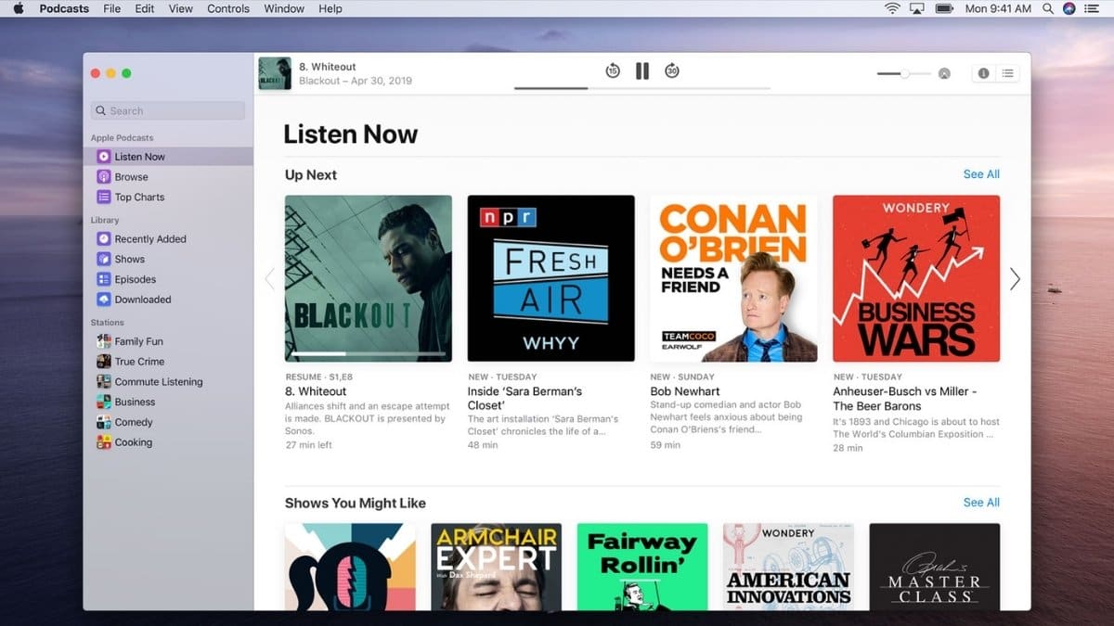Open the Controls menu
Screen dimensions: 1114x626
[x=228, y=8]
